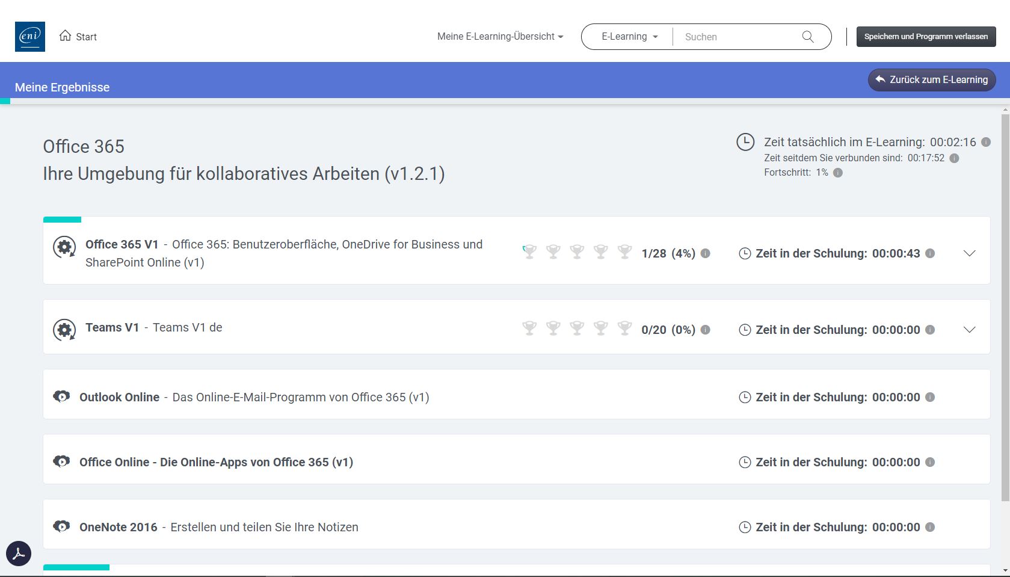
Task: Click clock icon next to Zeit tatsächlich
Action: (745, 142)
